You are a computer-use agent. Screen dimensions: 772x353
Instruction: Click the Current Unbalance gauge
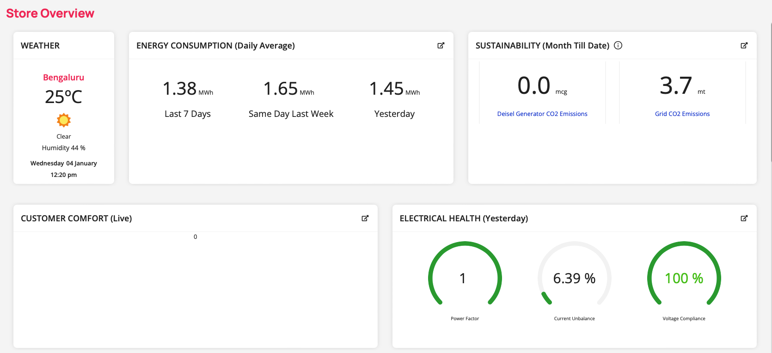tap(575, 274)
